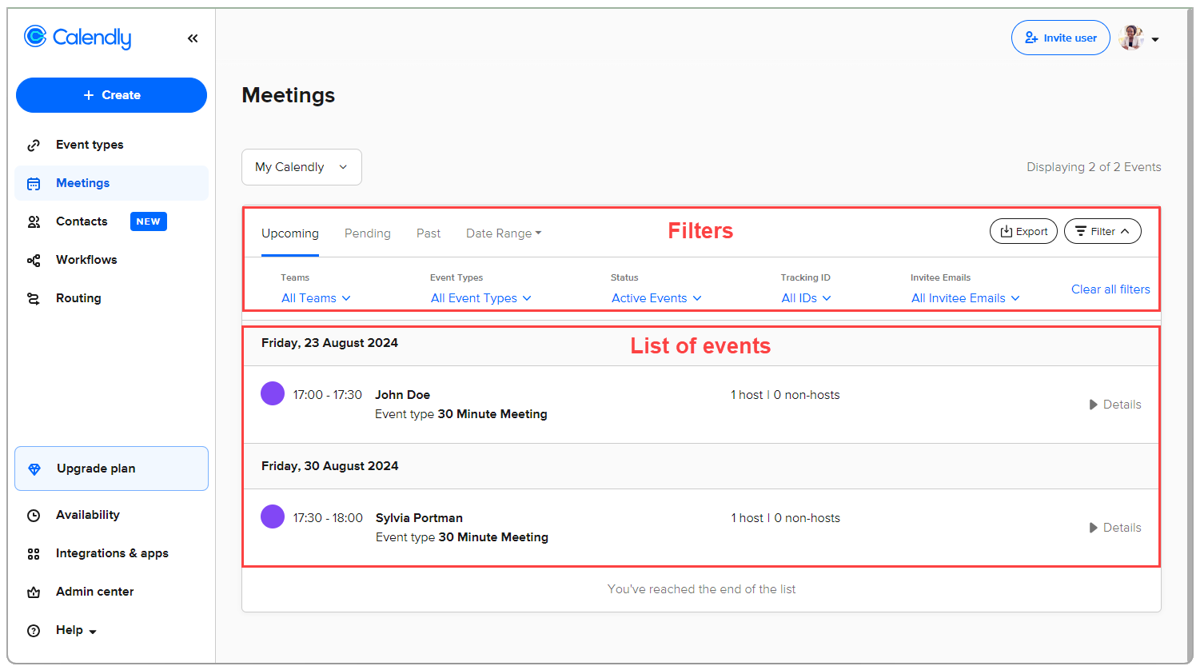Screen dimensions: 1200x670
Task: Click Displaying 2 of 2 Events text
Action: click(x=1094, y=167)
